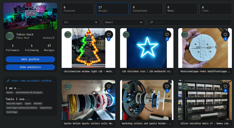The image size is (234, 128).
Task: Click the Solid Edge Community Edition tag
Action: pos(22,108)
